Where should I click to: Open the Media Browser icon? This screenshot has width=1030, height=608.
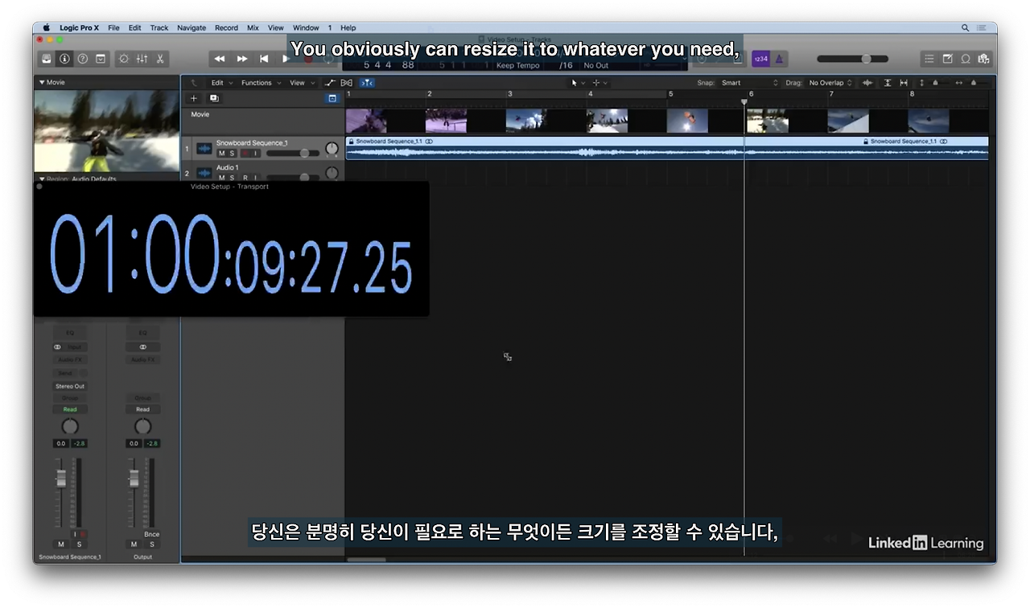click(983, 59)
